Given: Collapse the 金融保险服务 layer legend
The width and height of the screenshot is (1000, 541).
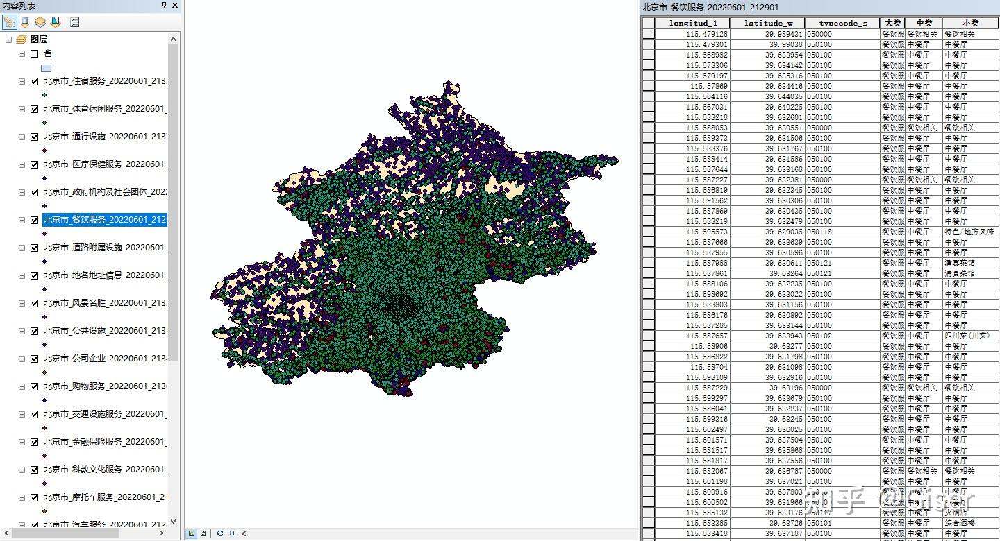Looking at the screenshot, I should (22, 442).
